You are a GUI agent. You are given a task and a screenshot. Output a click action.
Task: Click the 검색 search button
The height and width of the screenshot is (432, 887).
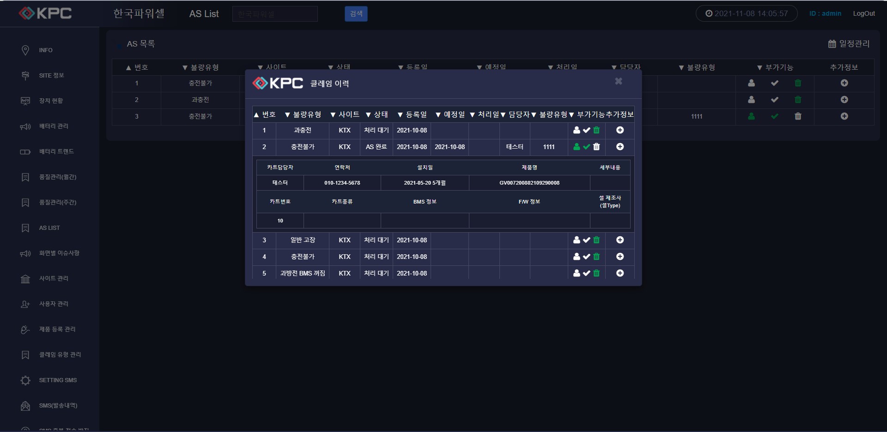click(x=356, y=14)
